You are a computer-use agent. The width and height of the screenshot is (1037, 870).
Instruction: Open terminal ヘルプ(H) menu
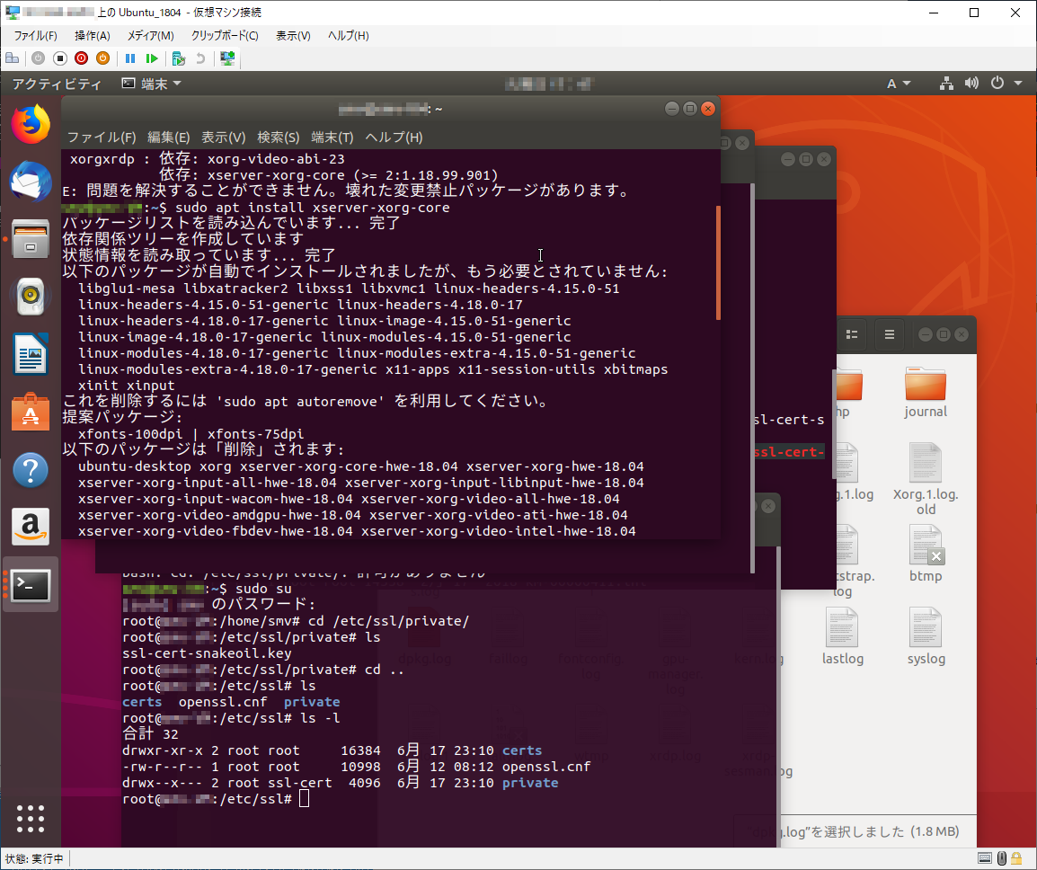pos(394,137)
